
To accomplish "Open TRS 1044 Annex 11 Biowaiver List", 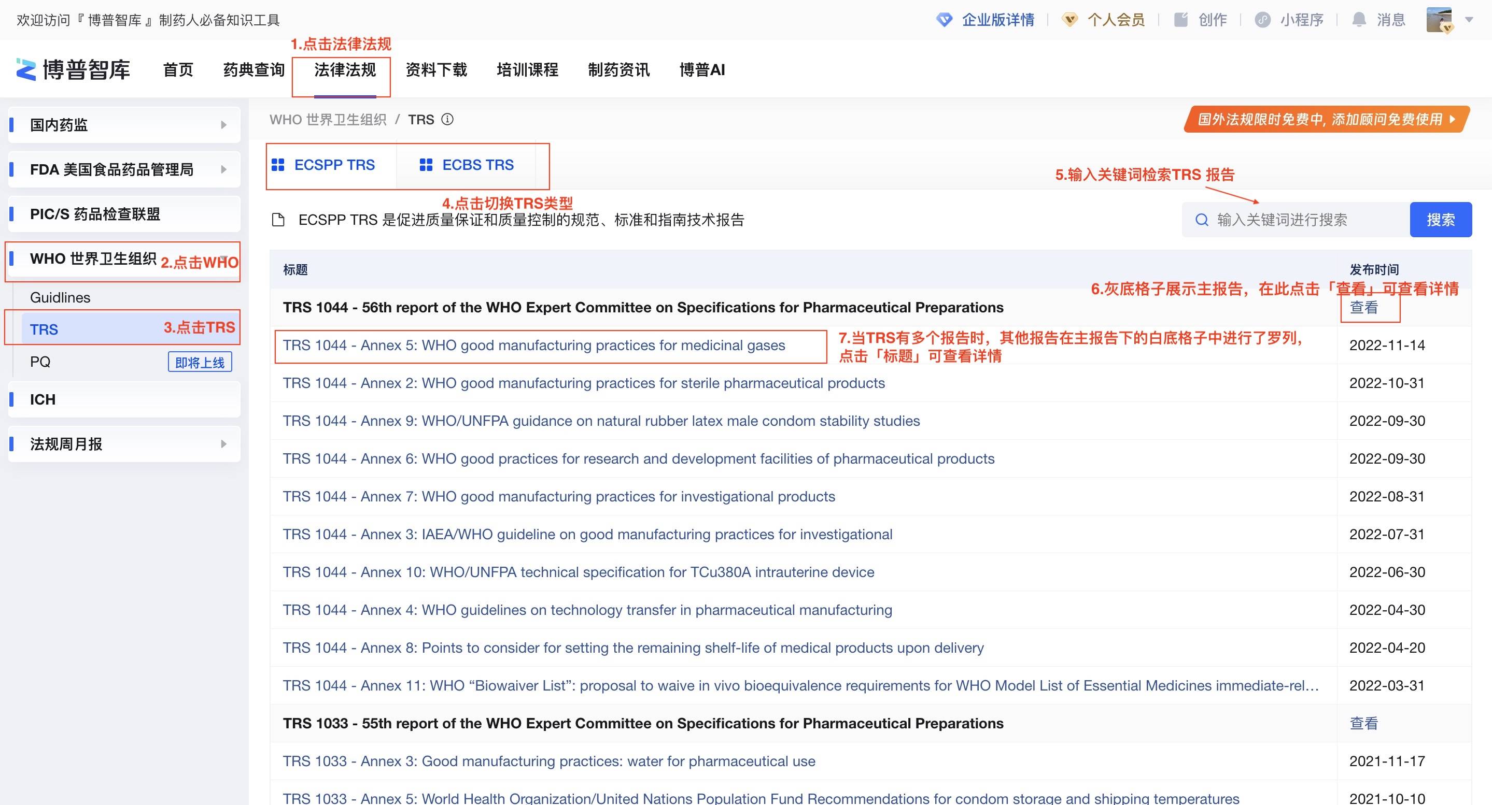I will pos(801,686).
